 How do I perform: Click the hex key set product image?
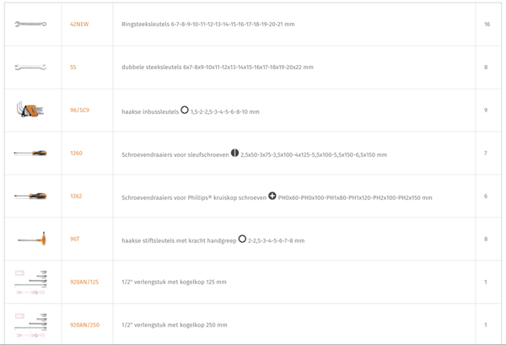coord(30,110)
